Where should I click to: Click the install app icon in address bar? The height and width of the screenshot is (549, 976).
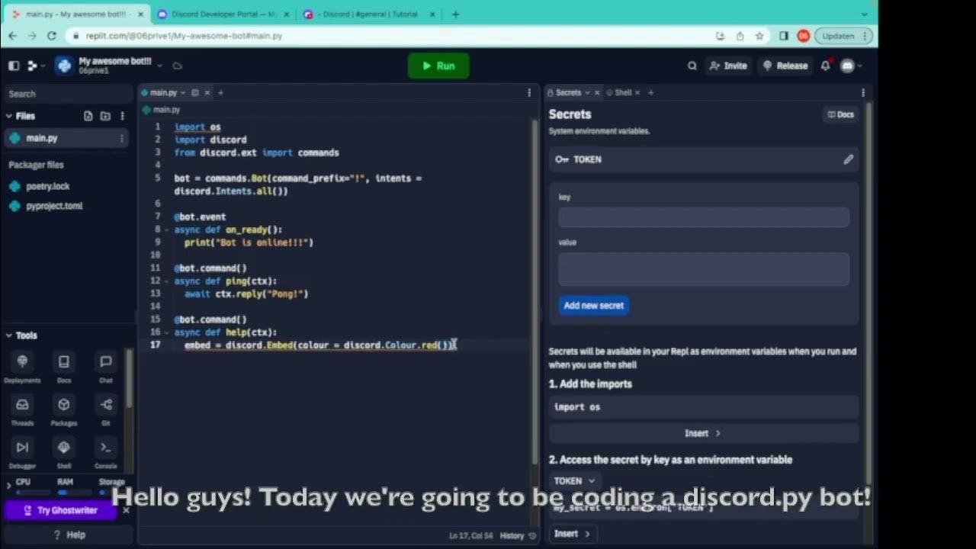tap(720, 36)
